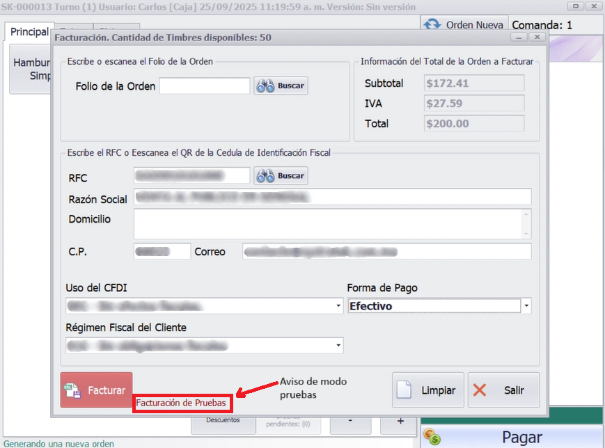Screen dimensions: 605x448
Task: Click the Orden Nueva refresh icon
Action: click(432, 24)
